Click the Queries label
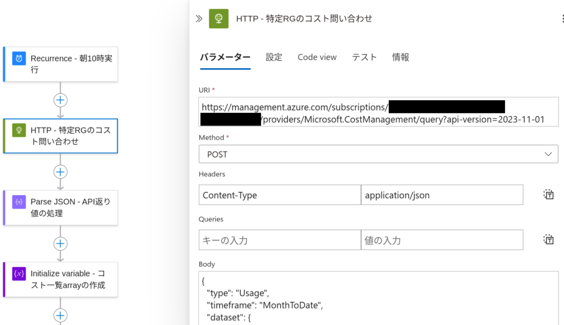The width and height of the screenshot is (564, 325). [x=211, y=219]
